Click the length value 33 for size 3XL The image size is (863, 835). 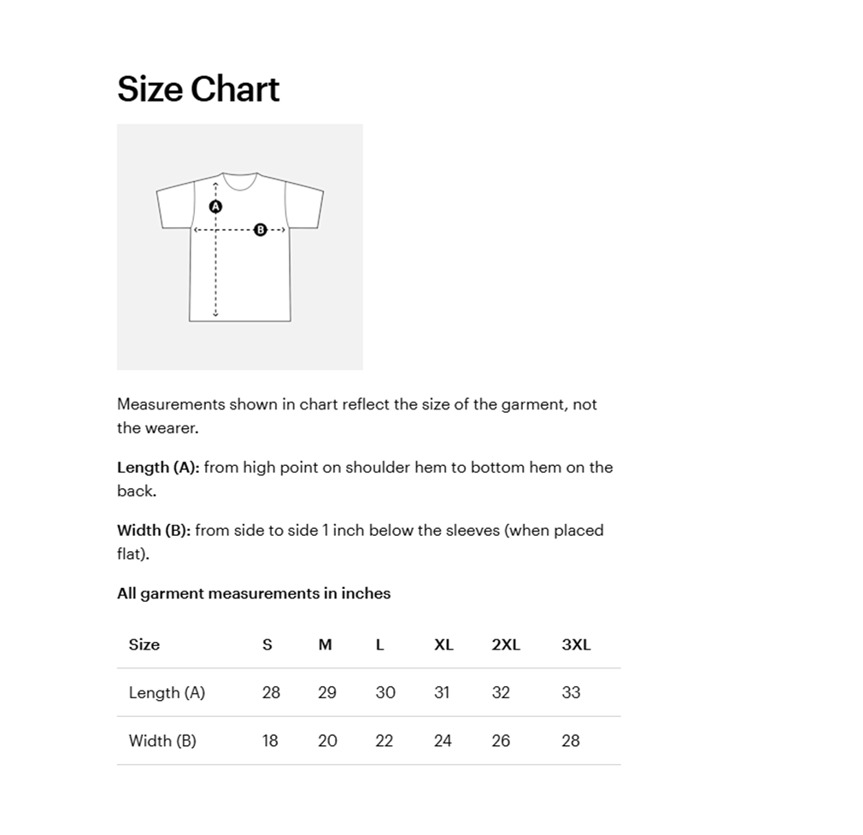[571, 692]
